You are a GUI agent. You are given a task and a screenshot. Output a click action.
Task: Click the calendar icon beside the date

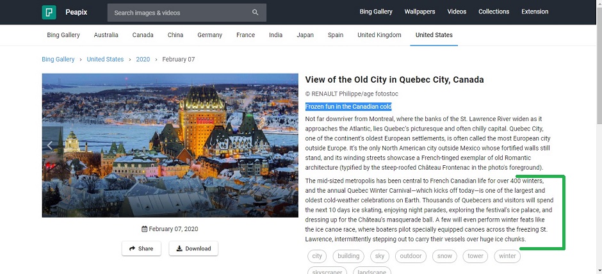pyautogui.click(x=144, y=229)
